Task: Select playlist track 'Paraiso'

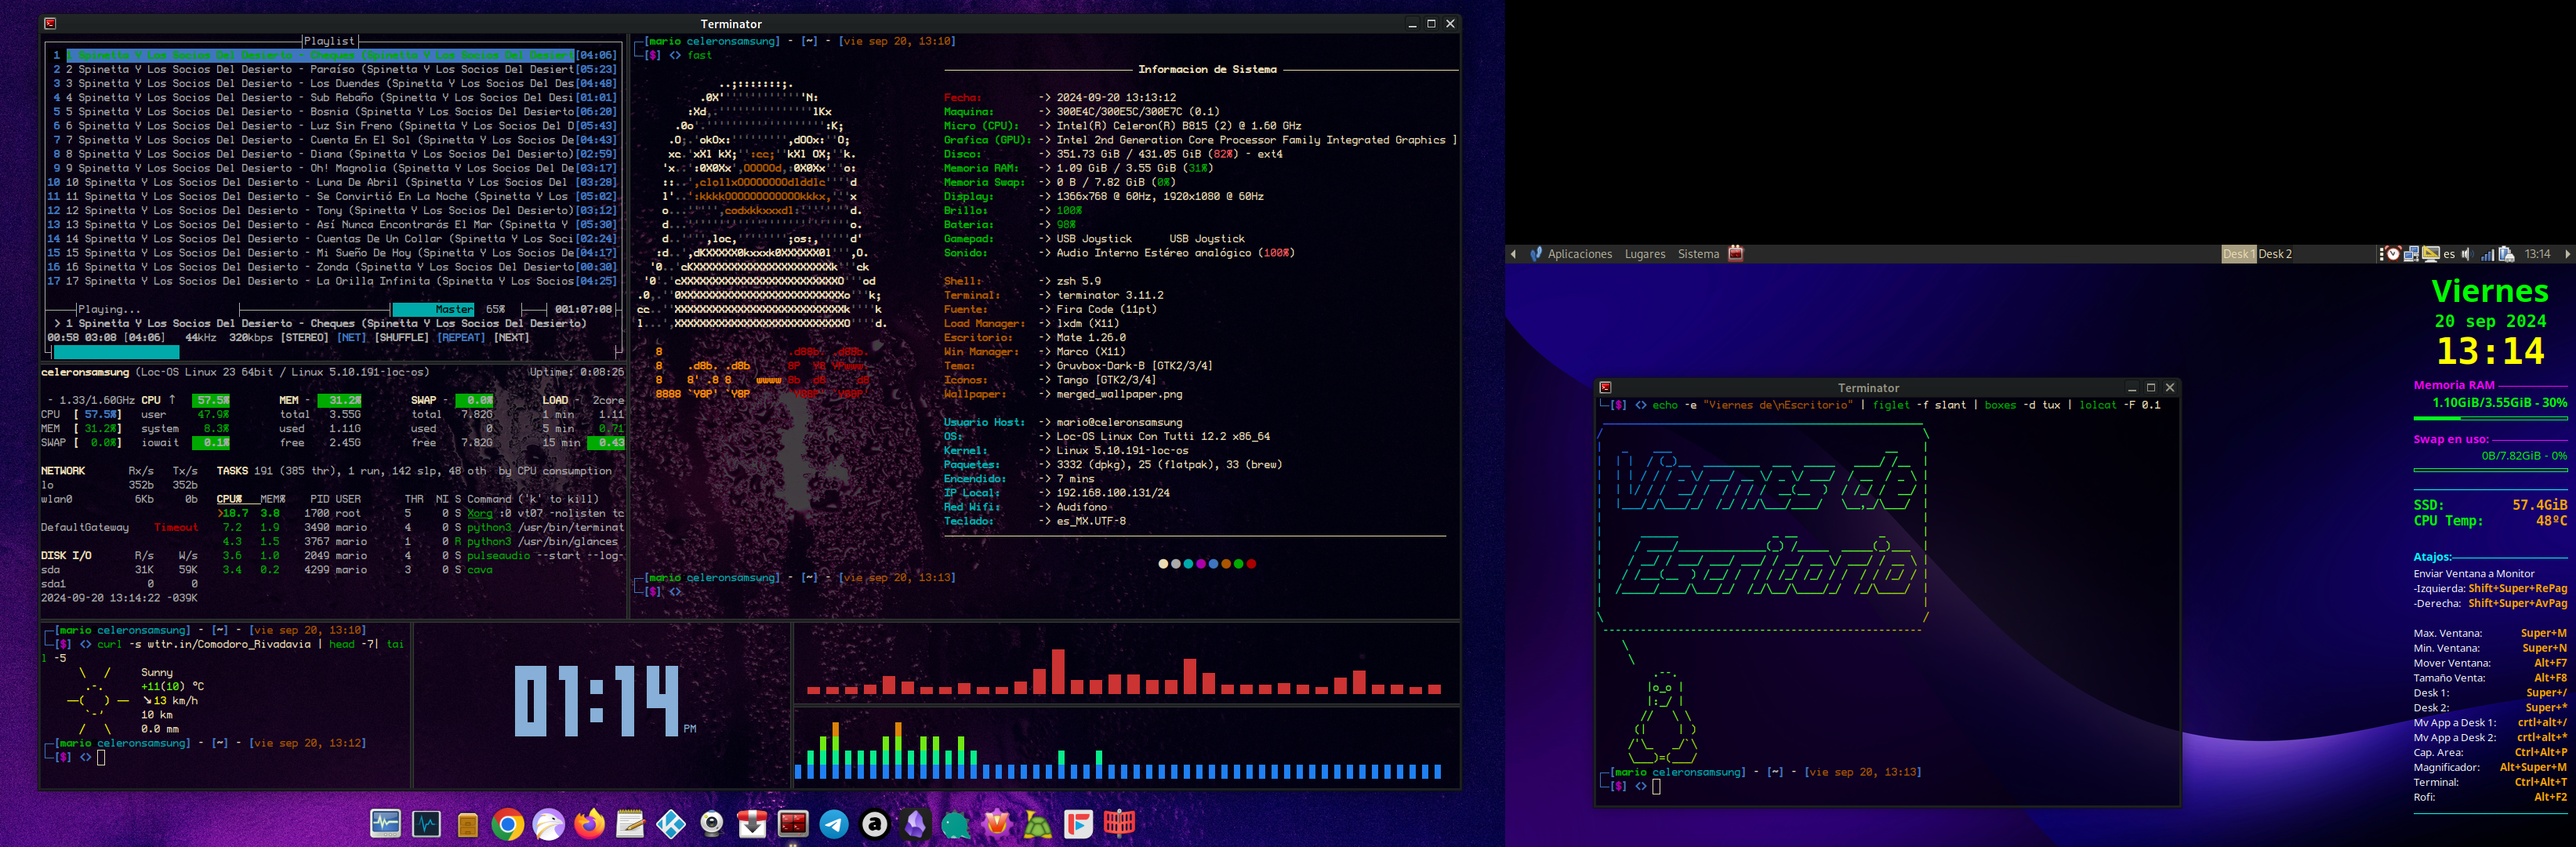Action: (x=335, y=70)
